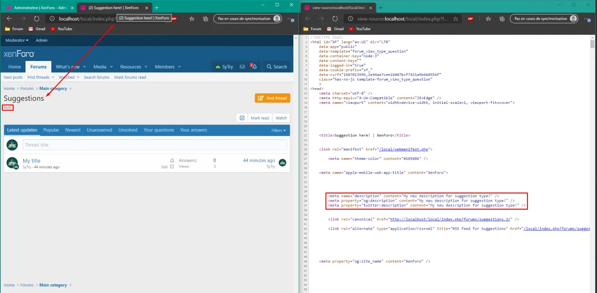Open the XenForo notification bell alerts

(254, 67)
